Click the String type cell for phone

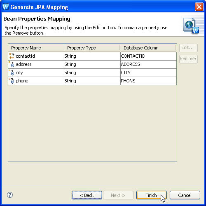coord(92,81)
